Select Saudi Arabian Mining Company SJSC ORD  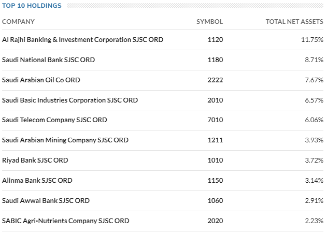pyautogui.click(x=65, y=140)
